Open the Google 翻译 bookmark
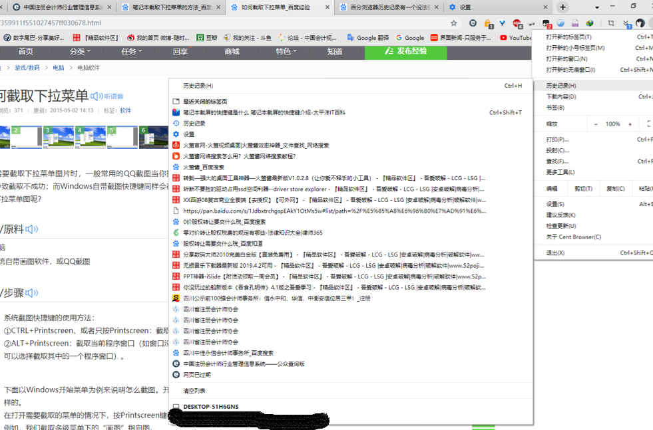The width and height of the screenshot is (653, 430). pos(368,38)
